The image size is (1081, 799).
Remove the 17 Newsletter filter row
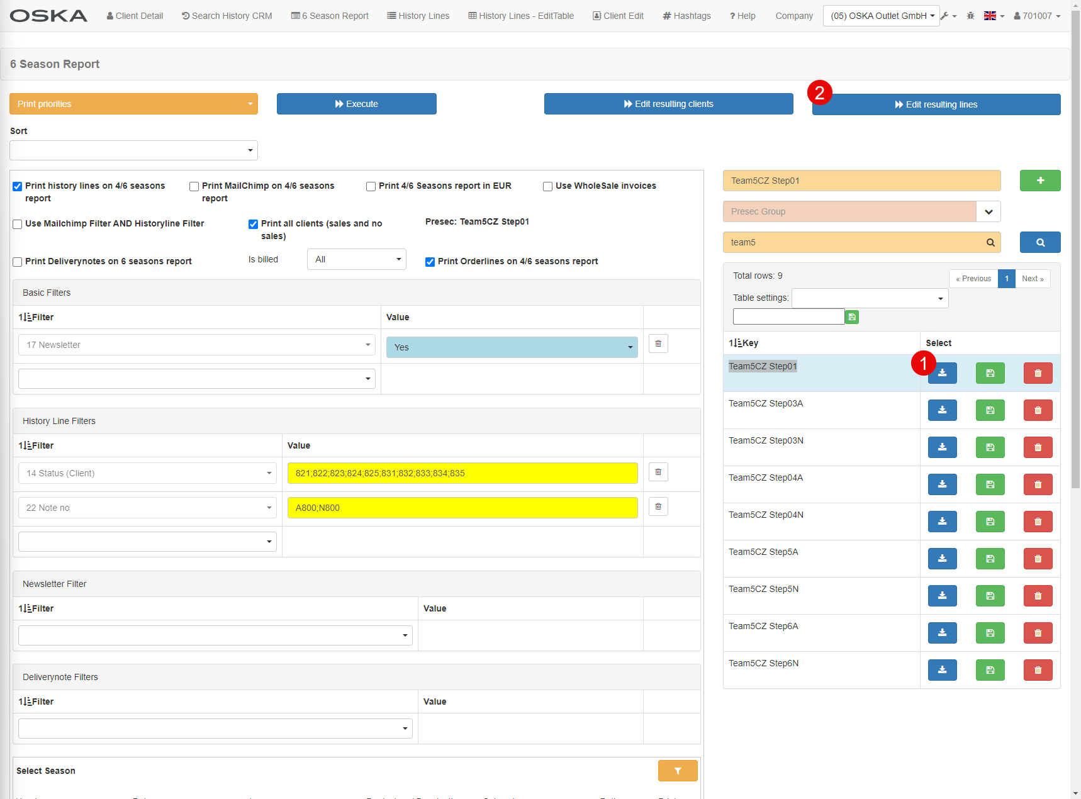[x=658, y=344]
